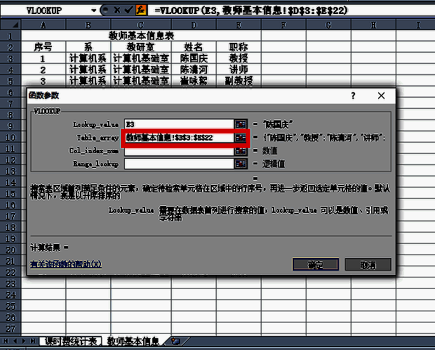Click the 取消 button in dialog
435x350 pixels.
coord(368,265)
